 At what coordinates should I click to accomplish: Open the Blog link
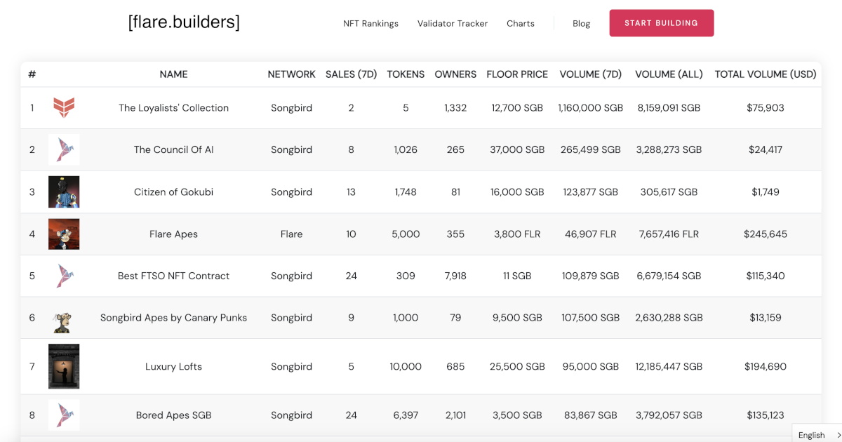pos(581,23)
